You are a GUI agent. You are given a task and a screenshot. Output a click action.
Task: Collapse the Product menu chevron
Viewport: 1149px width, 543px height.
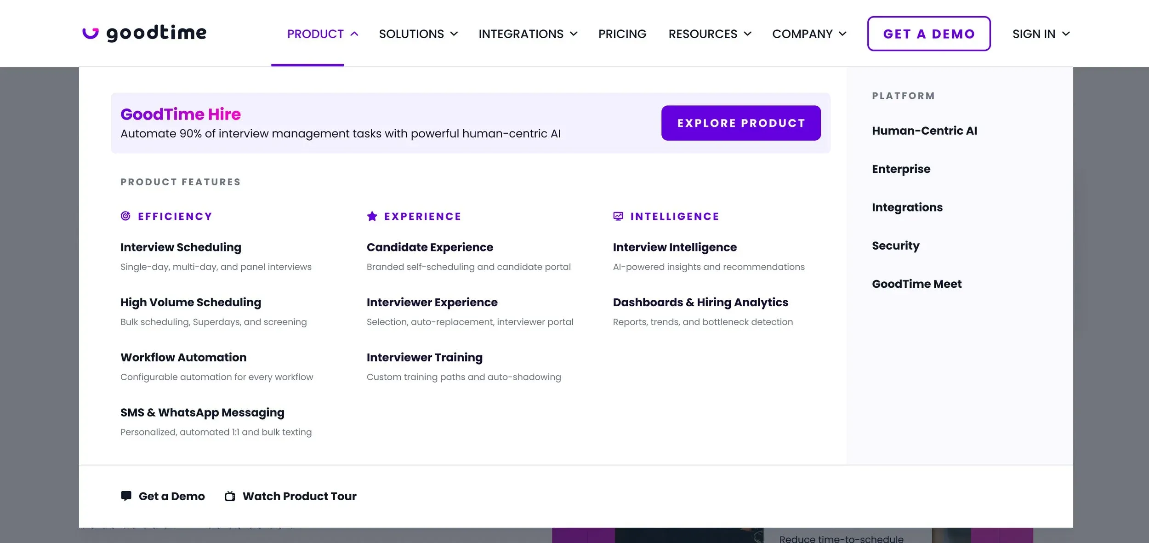tap(354, 34)
